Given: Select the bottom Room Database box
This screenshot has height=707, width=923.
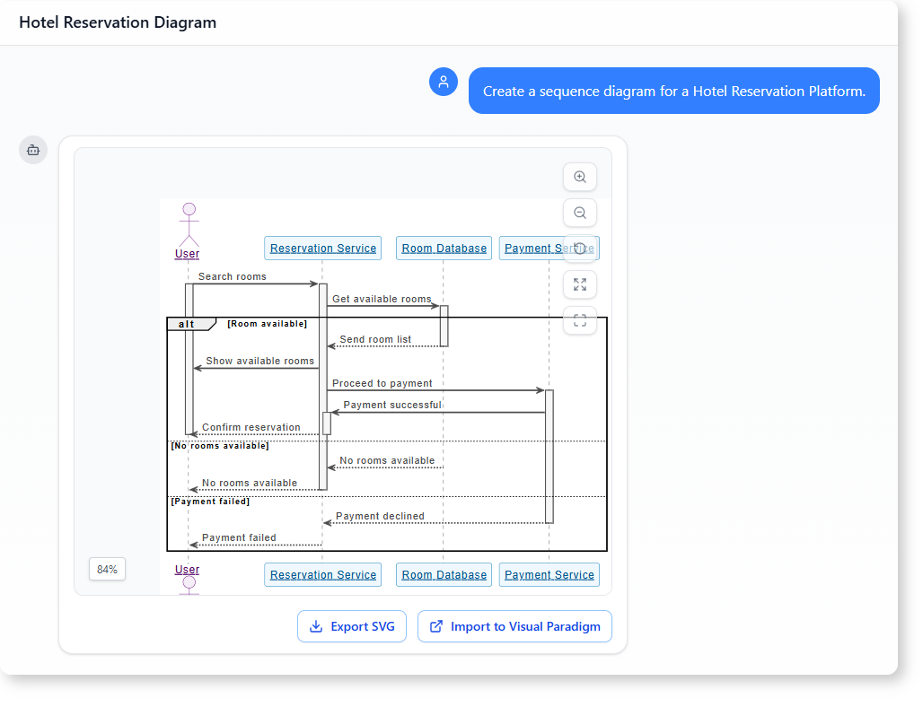Looking at the screenshot, I should click(444, 575).
